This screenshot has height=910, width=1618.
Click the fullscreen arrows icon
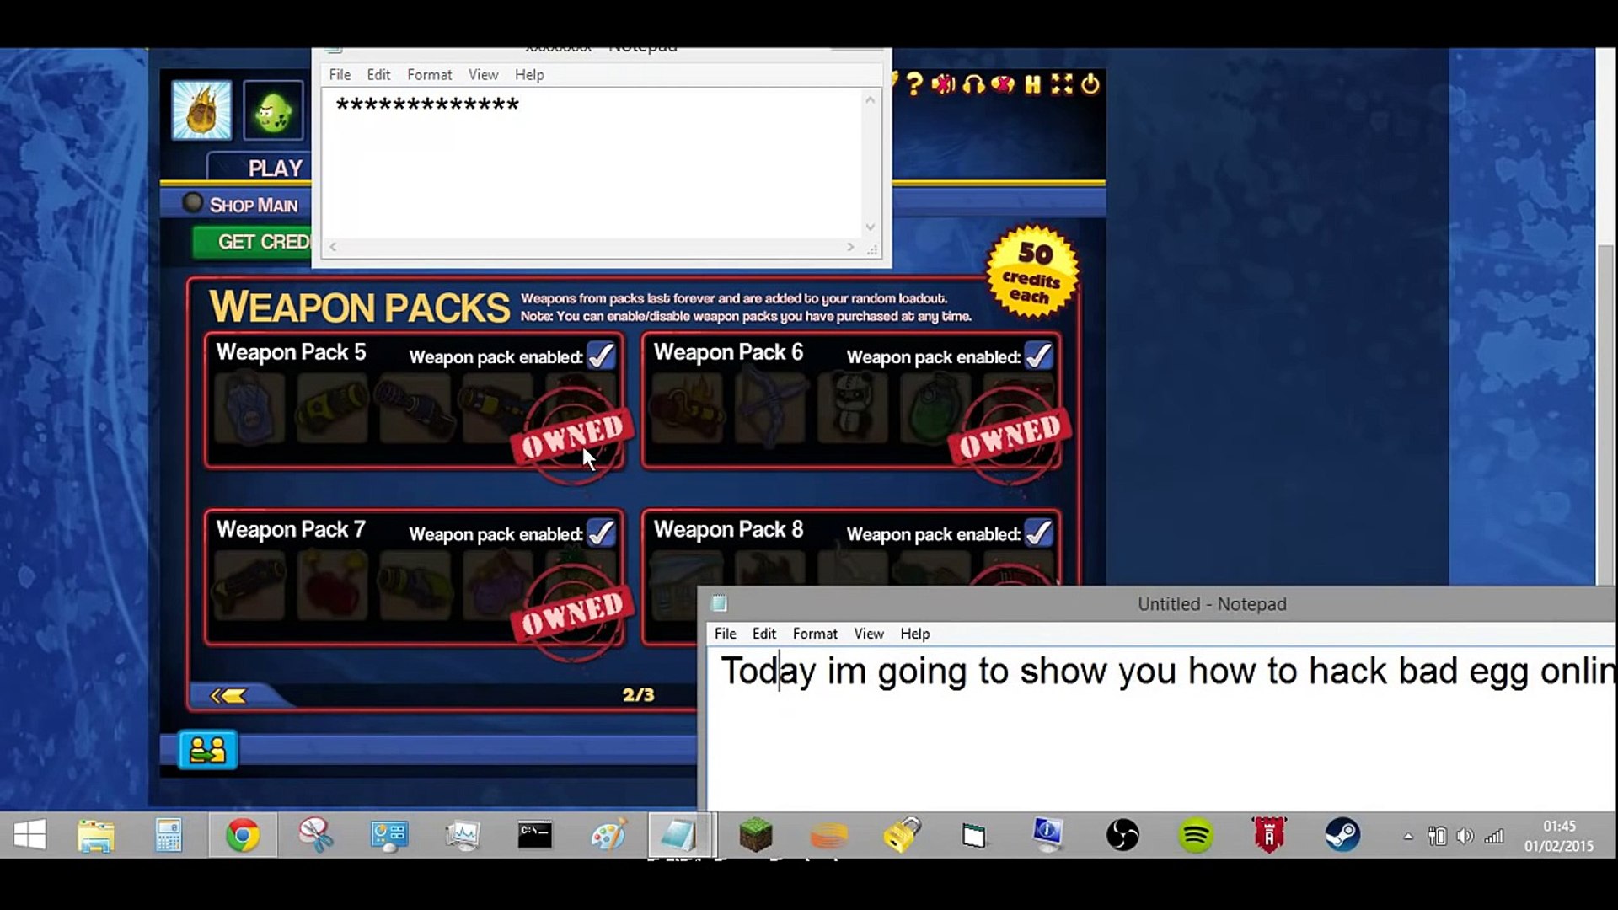(x=1062, y=84)
